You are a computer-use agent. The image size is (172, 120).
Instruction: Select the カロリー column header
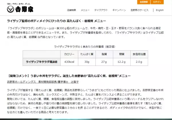tap(69, 54)
